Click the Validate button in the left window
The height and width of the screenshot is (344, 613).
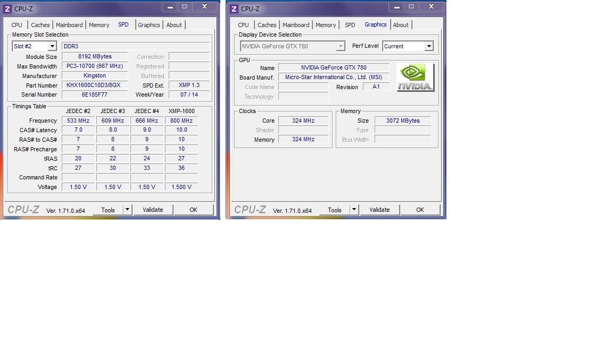[153, 210]
